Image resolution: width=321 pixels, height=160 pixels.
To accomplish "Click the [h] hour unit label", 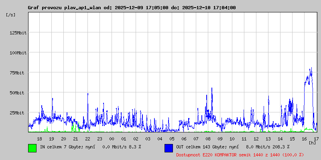I will [312, 142].
